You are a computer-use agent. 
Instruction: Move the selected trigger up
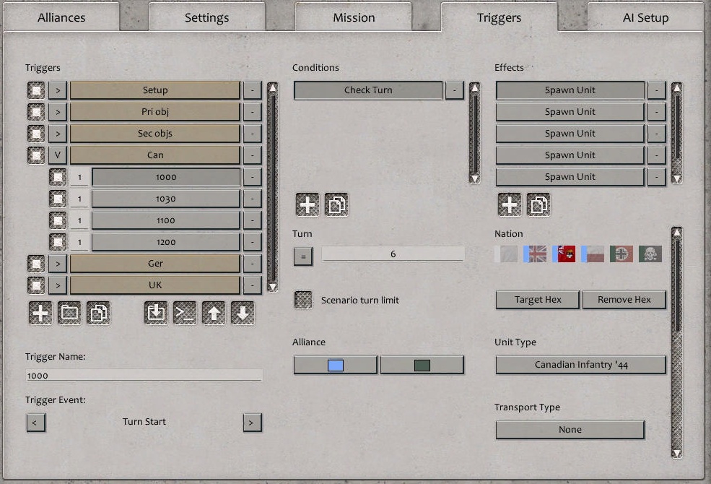click(x=214, y=313)
